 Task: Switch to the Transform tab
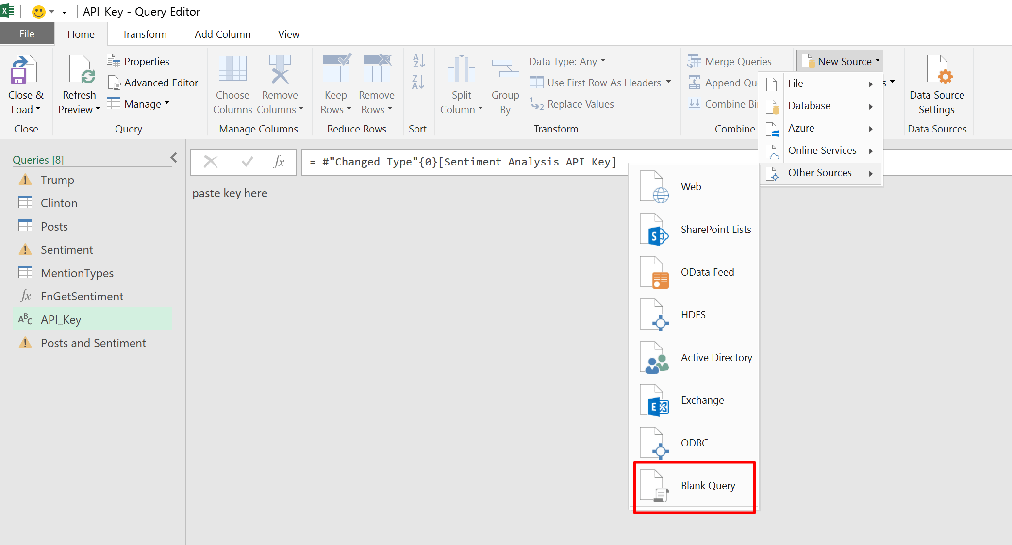(144, 34)
